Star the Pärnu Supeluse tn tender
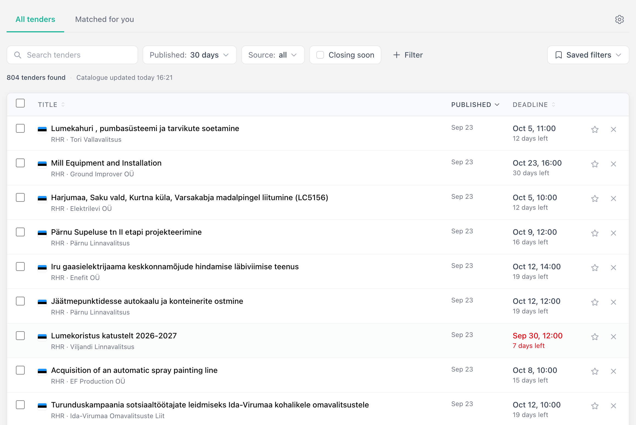Viewport: 636px width, 425px height. [595, 233]
